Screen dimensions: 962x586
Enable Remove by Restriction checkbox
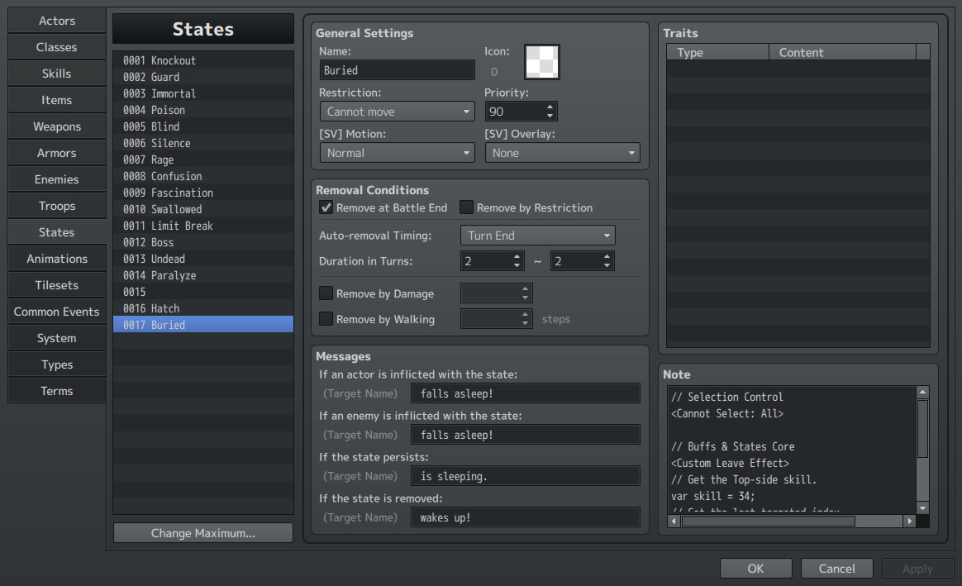click(x=466, y=207)
